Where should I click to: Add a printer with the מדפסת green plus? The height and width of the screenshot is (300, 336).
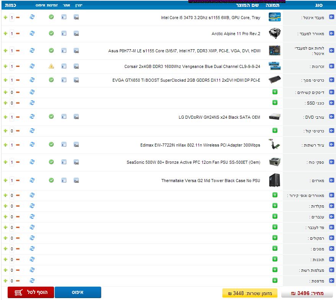pos(275,281)
